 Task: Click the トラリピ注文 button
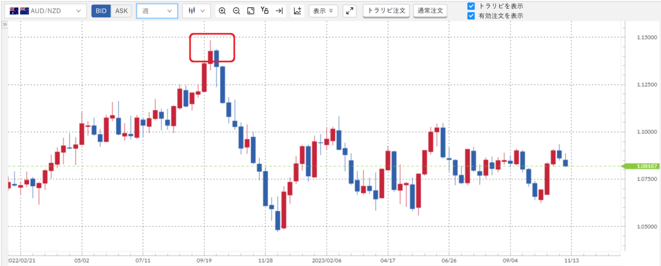[x=386, y=10]
